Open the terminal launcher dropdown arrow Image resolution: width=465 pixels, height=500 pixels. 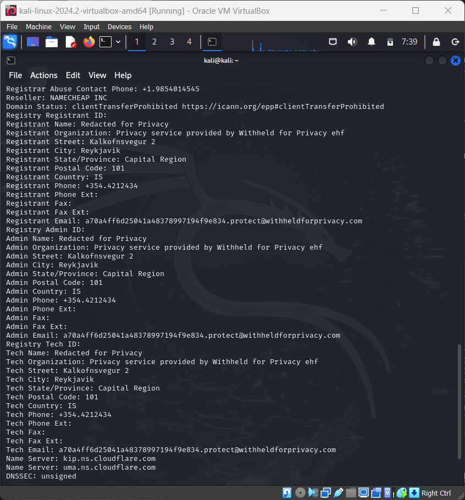click(x=118, y=41)
